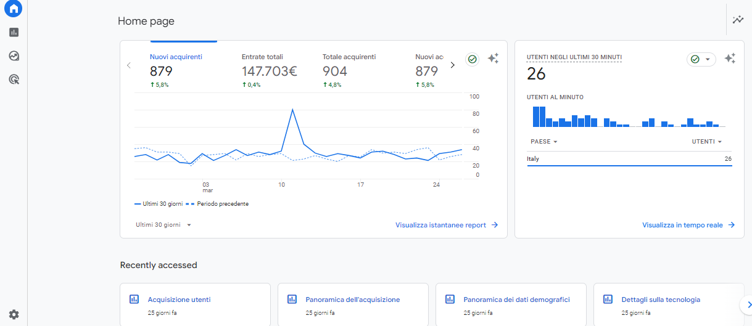The width and height of the screenshot is (752, 326).
Task: Open Admin settings gear icon
Action: click(x=14, y=314)
